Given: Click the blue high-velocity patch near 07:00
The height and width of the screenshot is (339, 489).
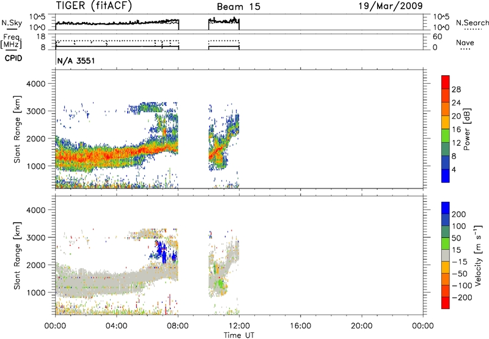Looking at the screenshot, I should (x=161, y=251).
